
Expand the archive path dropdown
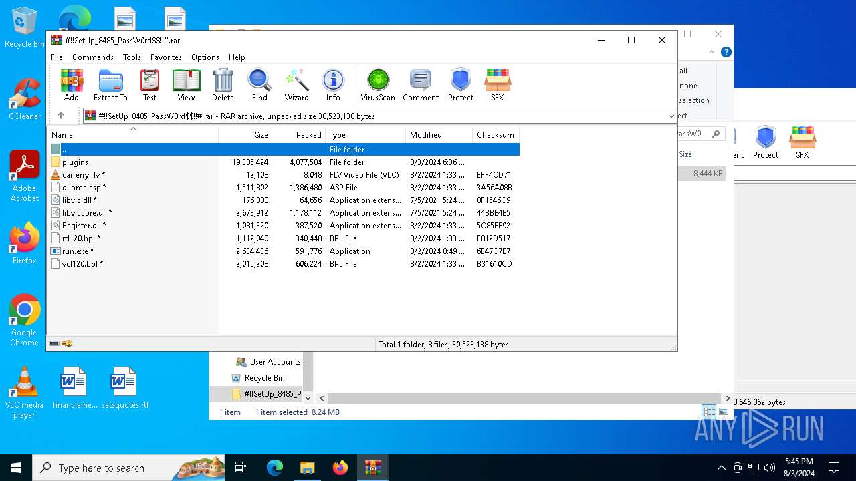point(671,116)
